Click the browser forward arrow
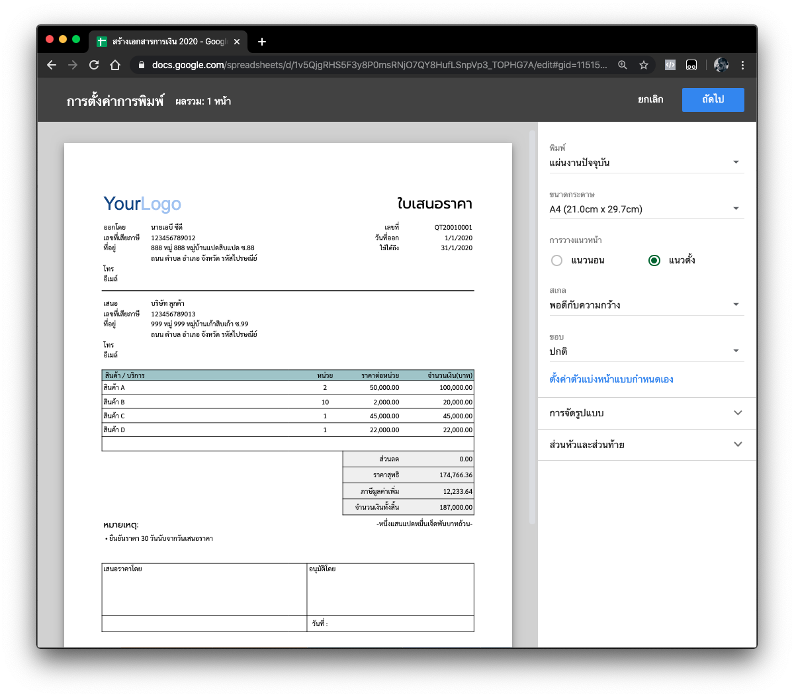Image resolution: width=794 pixels, height=697 pixels. 73,65
